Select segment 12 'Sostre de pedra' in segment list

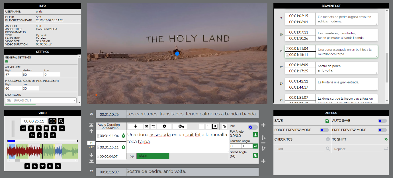tap(347, 68)
